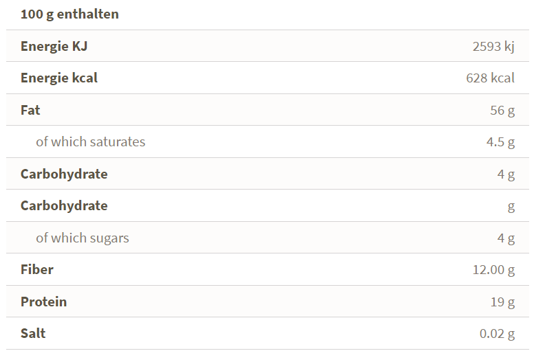The width and height of the screenshot is (545, 362).
Task: Select the 'Energie kcal' label
Action: [58, 78]
